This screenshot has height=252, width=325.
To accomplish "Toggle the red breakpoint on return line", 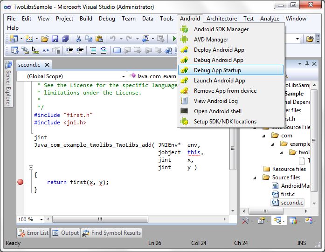I will tap(21, 182).
